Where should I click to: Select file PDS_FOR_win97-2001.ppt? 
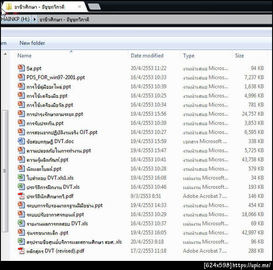click(x=56, y=77)
